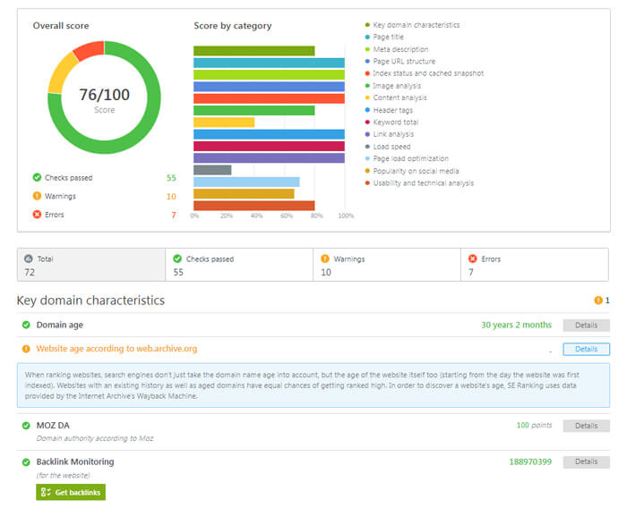Click the orange warning icon beside Website age

(26, 349)
